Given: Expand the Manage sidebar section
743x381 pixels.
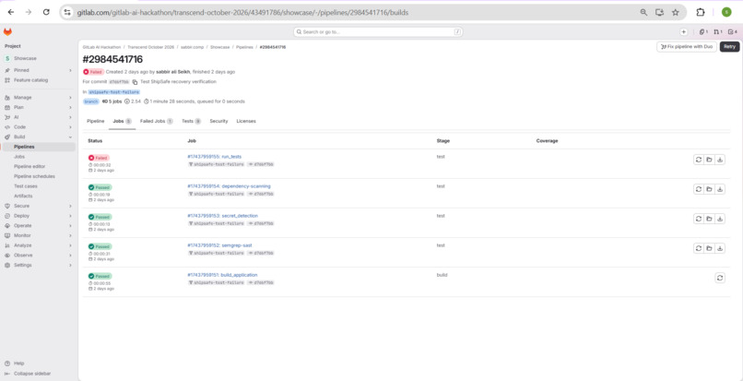Looking at the screenshot, I should [38, 97].
